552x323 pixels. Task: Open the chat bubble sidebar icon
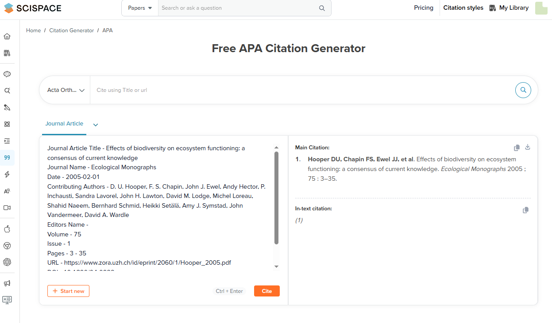coord(7,74)
